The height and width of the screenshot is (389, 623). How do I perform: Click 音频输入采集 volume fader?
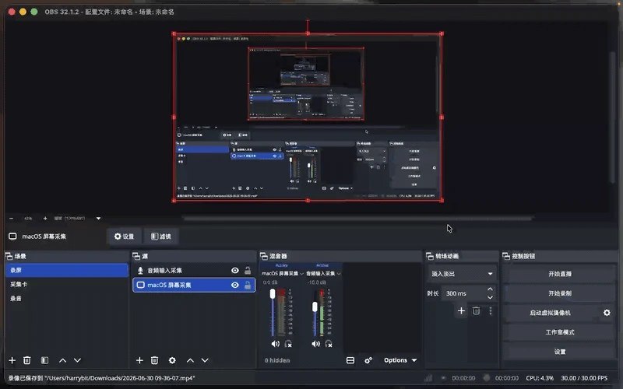point(315,307)
